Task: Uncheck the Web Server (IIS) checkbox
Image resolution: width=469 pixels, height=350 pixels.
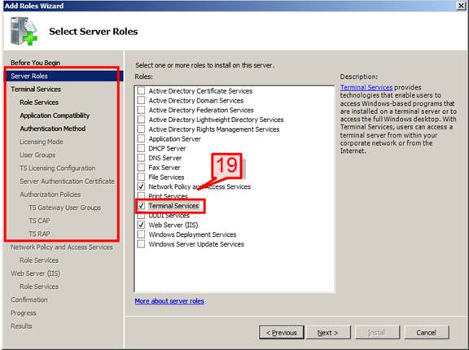Action: (x=141, y=225)
